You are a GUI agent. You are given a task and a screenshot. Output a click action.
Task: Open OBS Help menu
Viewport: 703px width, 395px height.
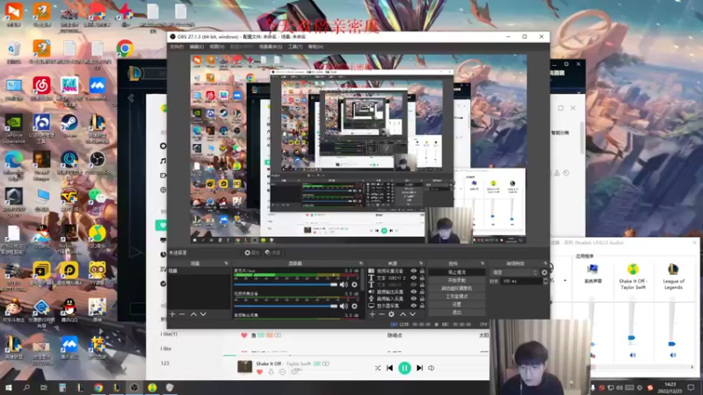tap(315, 47)
